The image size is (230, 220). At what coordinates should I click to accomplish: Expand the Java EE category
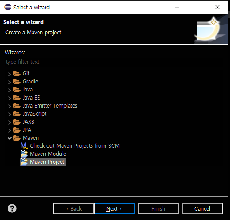tap(10, 98)
